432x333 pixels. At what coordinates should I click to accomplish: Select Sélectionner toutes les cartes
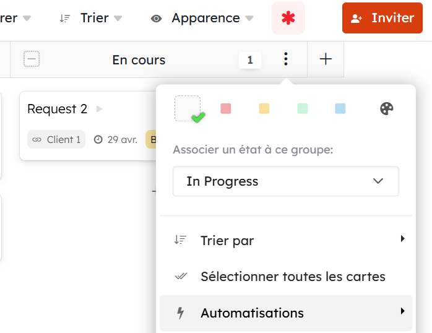(293, 276)
